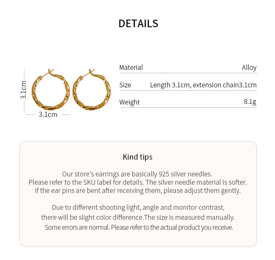Select the Alloy material value

click(249, 67)
